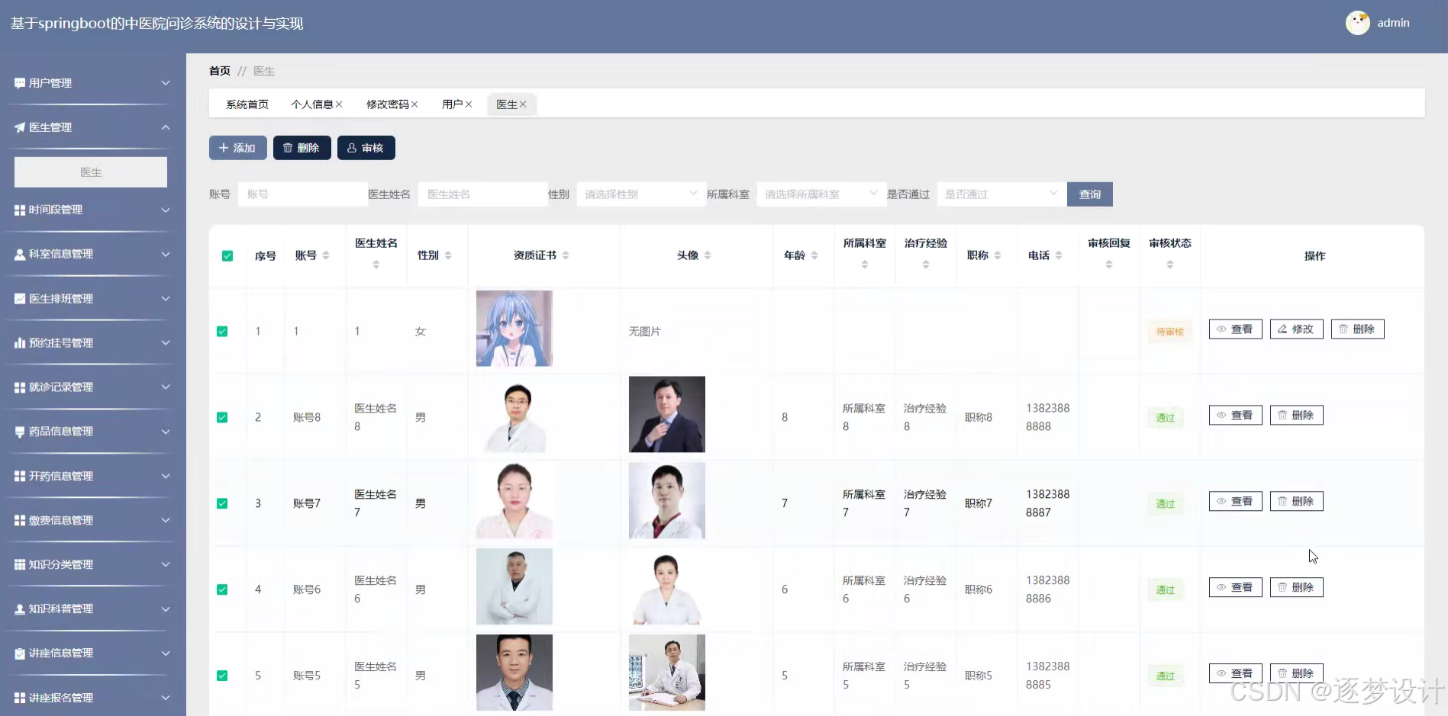The height and width of the screenshot is (716, 1448).
Task: Click the 审核 button
Action: [366, 148]
